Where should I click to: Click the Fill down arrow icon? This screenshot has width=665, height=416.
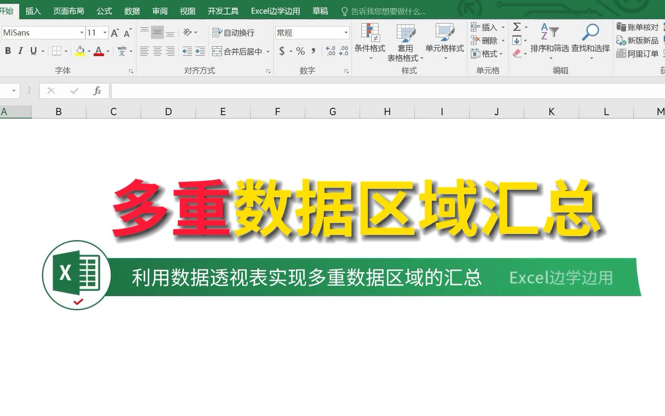coord(517,41)
